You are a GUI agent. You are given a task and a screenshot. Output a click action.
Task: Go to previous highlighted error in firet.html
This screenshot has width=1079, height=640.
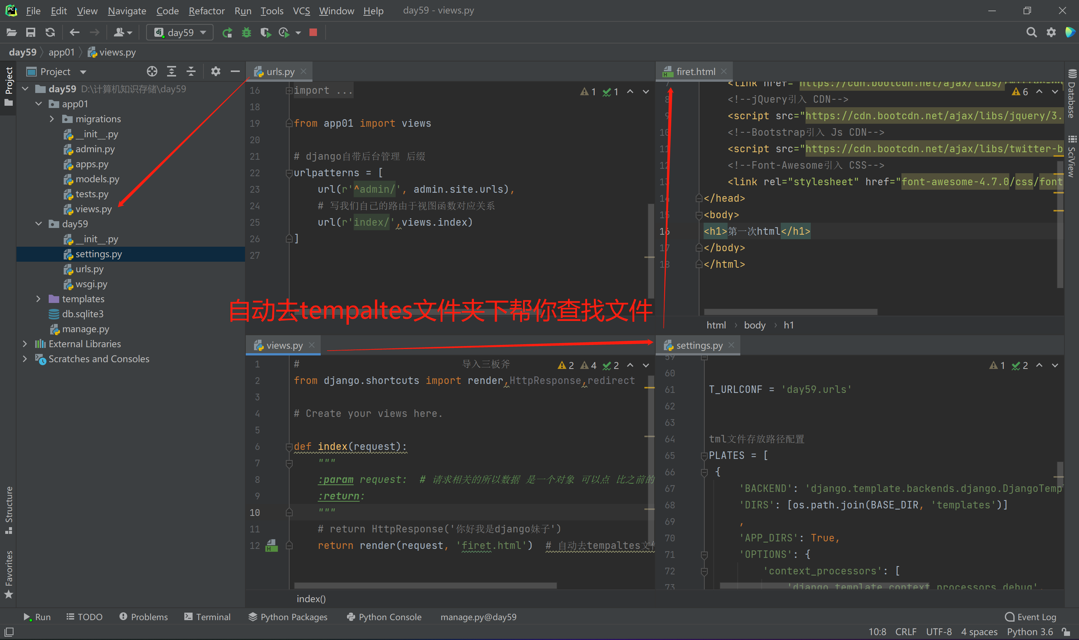1039,91
